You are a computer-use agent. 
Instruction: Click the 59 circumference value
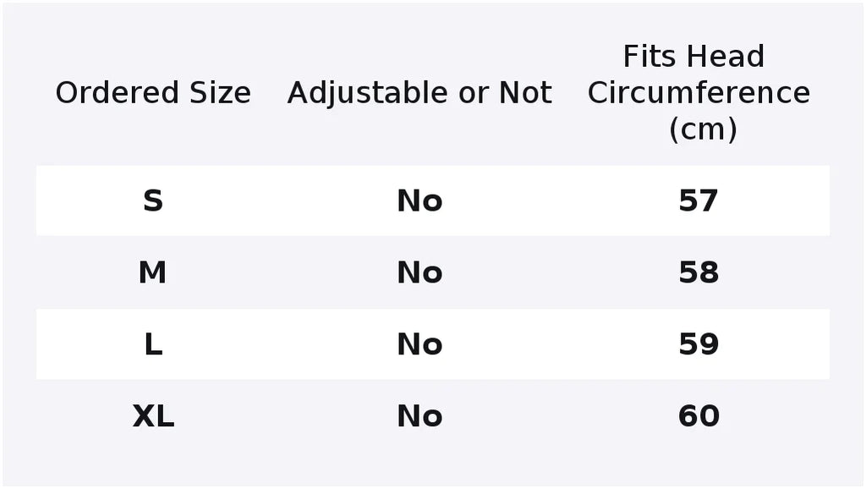(x=699, y=344)
